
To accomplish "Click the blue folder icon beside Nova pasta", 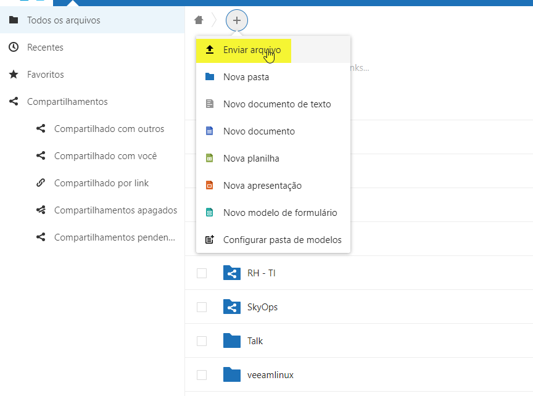I will pos(210,76).
